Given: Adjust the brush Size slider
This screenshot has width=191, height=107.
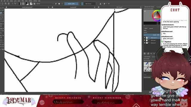Looking at the screenshot, I should coord(88,4).
